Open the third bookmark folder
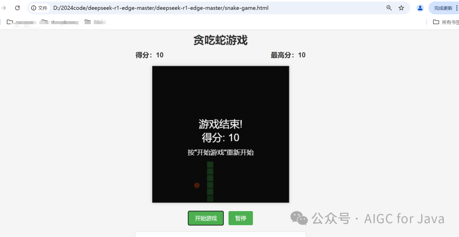459x237 pixels. (x=95, y=22)
